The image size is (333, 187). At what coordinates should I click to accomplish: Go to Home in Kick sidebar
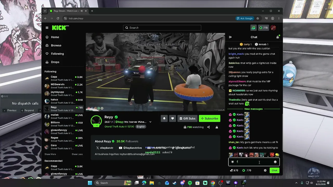52,37
